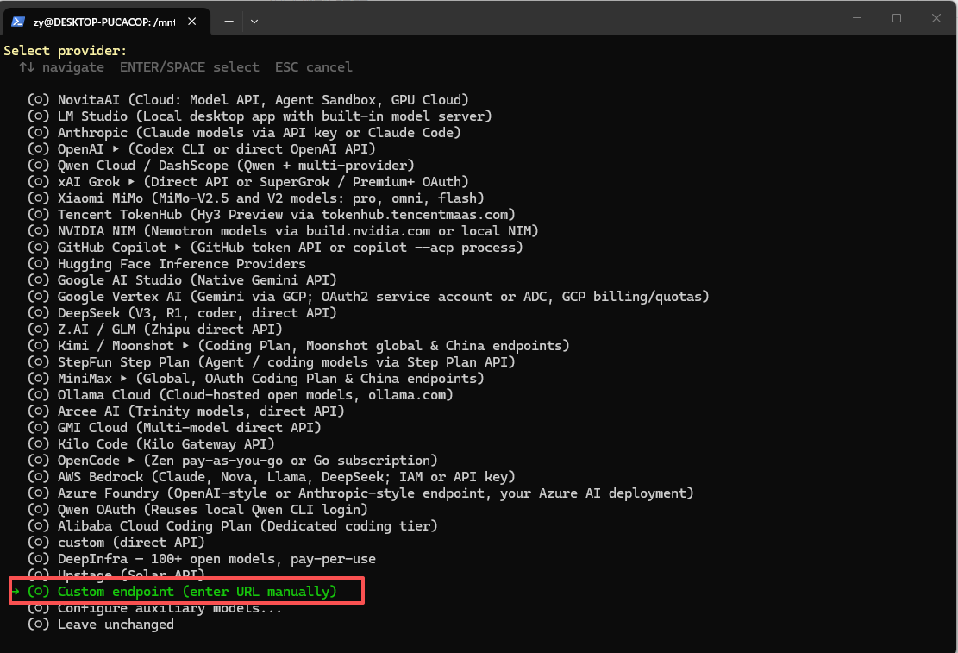Expand the Kimi / Moonshot submenu arrow

185,345
